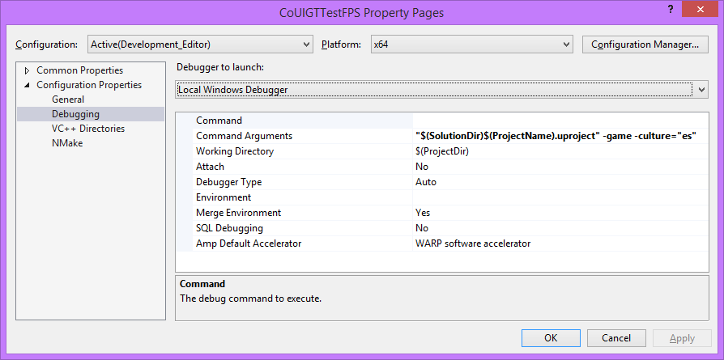Collapse the Configuration Properties node
Viewport: 724px width, 360px height.
click(x=28, y=85)
